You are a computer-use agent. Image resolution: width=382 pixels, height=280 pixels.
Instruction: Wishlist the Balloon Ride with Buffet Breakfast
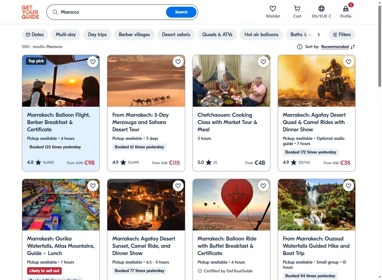point(263,185)
